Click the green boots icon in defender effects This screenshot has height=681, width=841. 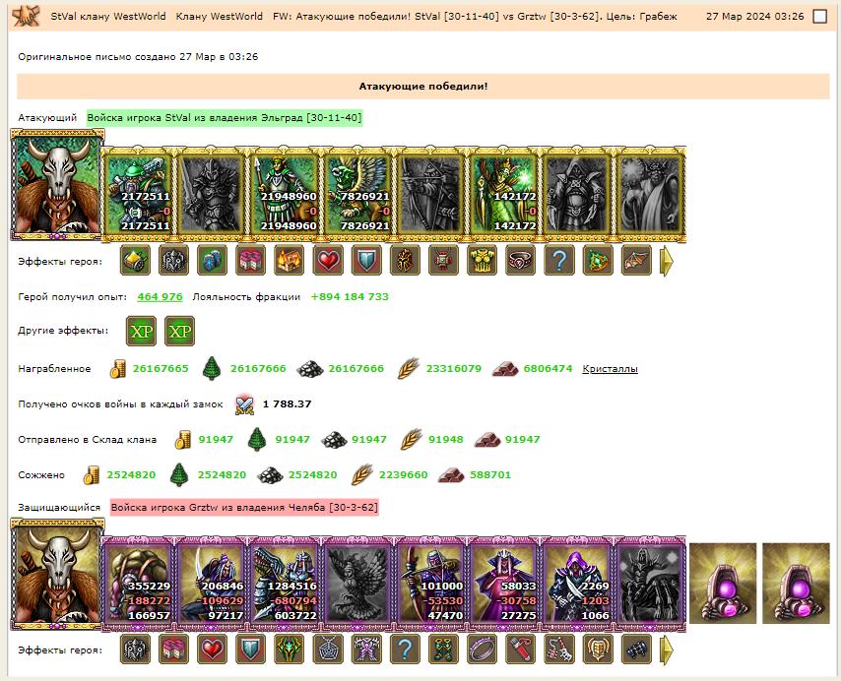coord(443,650)
